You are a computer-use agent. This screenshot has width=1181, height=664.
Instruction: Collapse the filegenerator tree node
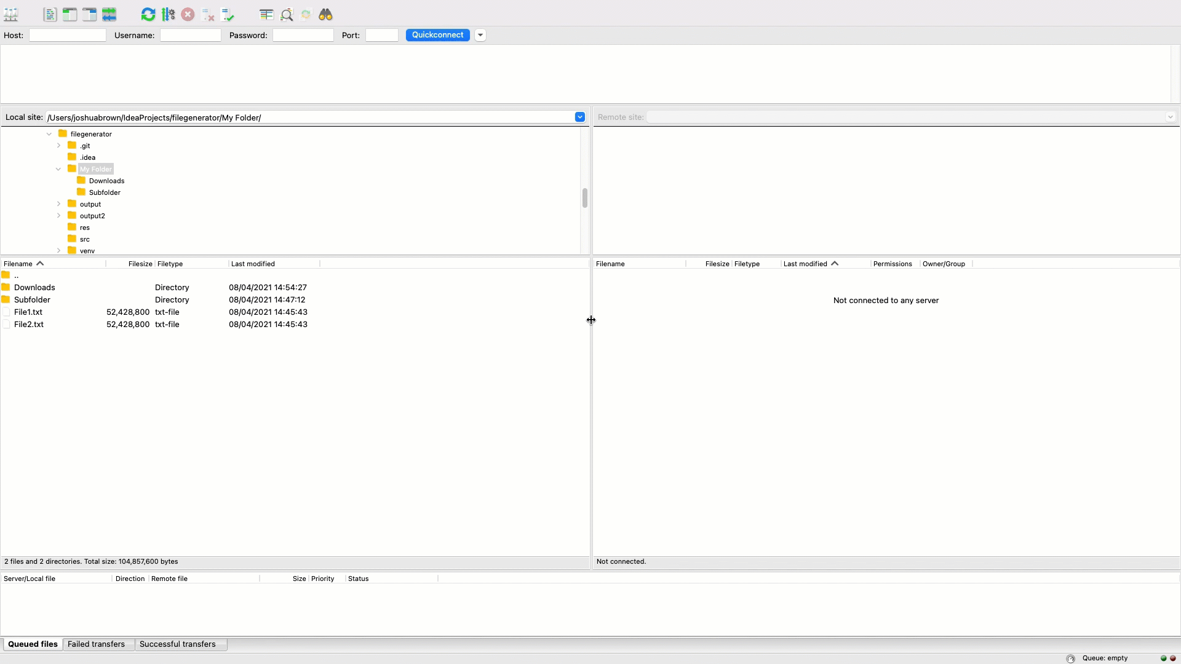49,134
